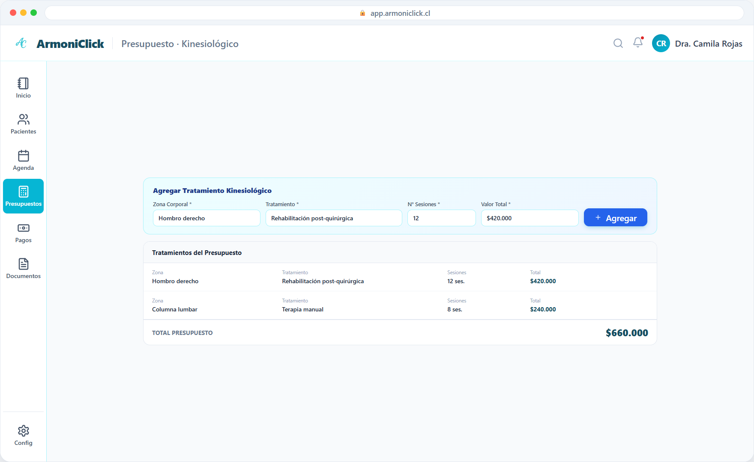Click the 12 ses. sessions value
Screen dimensions: 754x462
(x=456, y=281)
